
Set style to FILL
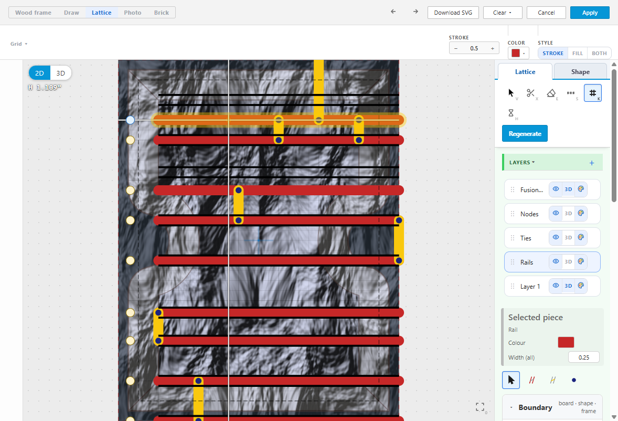578,53
